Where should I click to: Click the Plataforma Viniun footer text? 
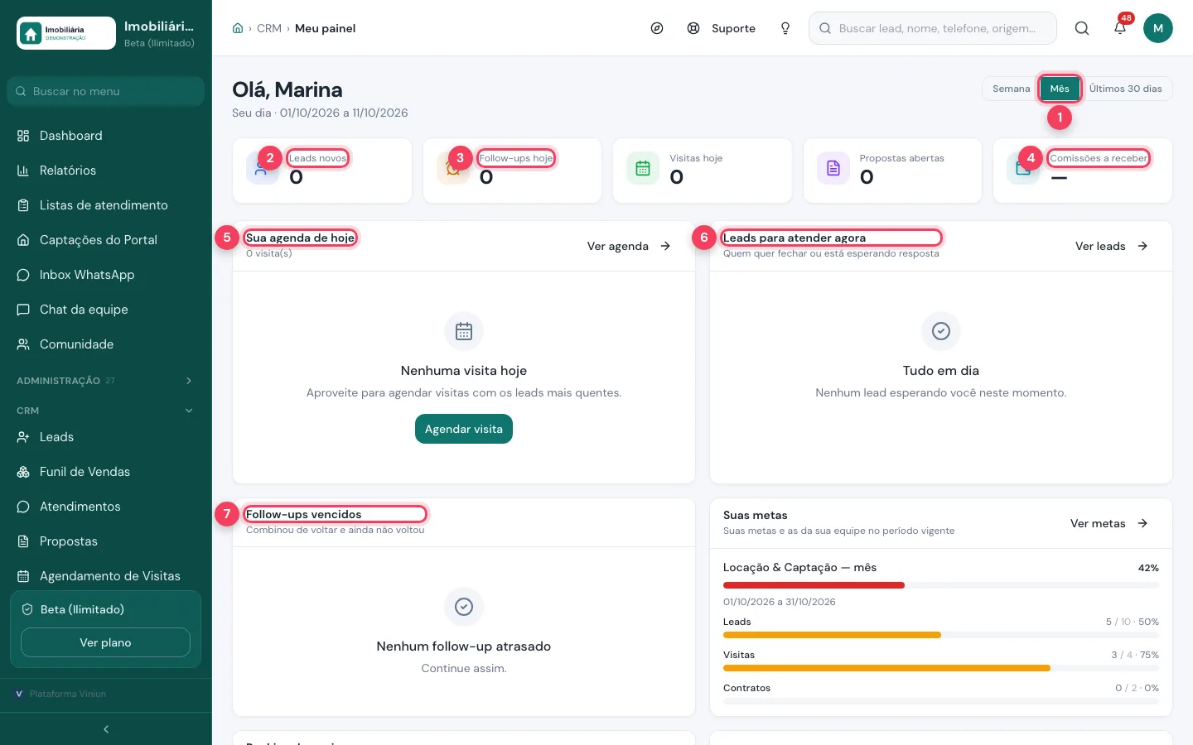68,694
